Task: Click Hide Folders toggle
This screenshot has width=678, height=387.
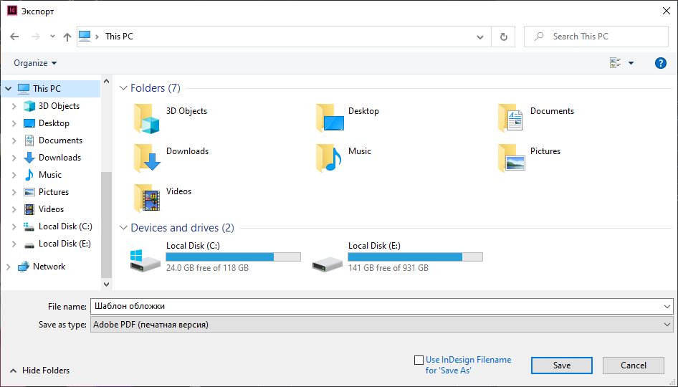Action: (40, 371)
